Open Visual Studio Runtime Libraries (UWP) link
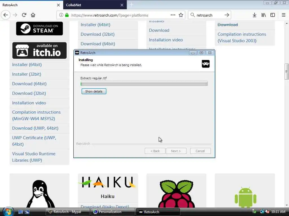The height and width of the screenshot is (216, 289). point(34,157)
